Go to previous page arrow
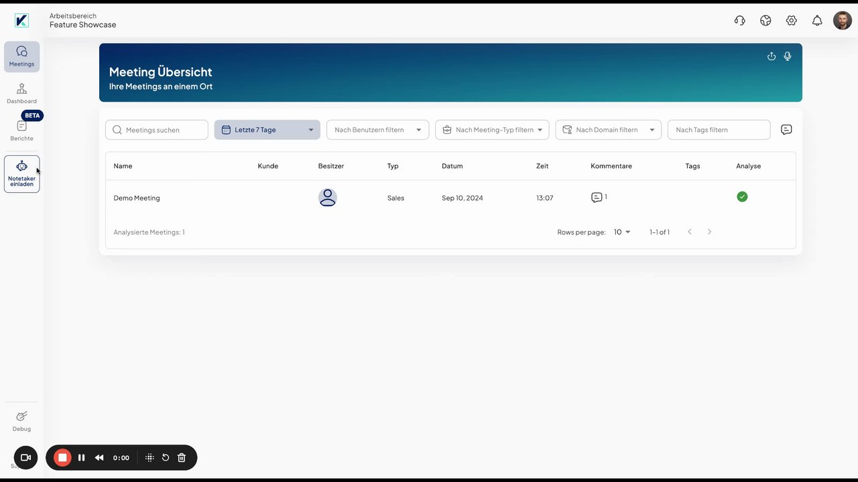The width and height of the screenshot is (858, 482). point(690,232)
